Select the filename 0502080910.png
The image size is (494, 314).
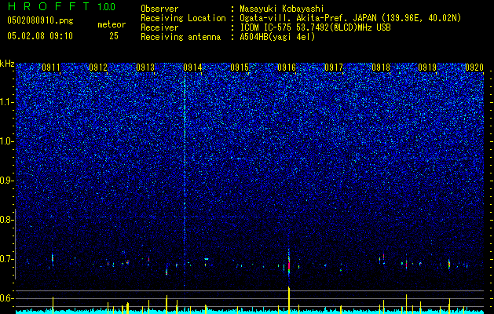40,21
